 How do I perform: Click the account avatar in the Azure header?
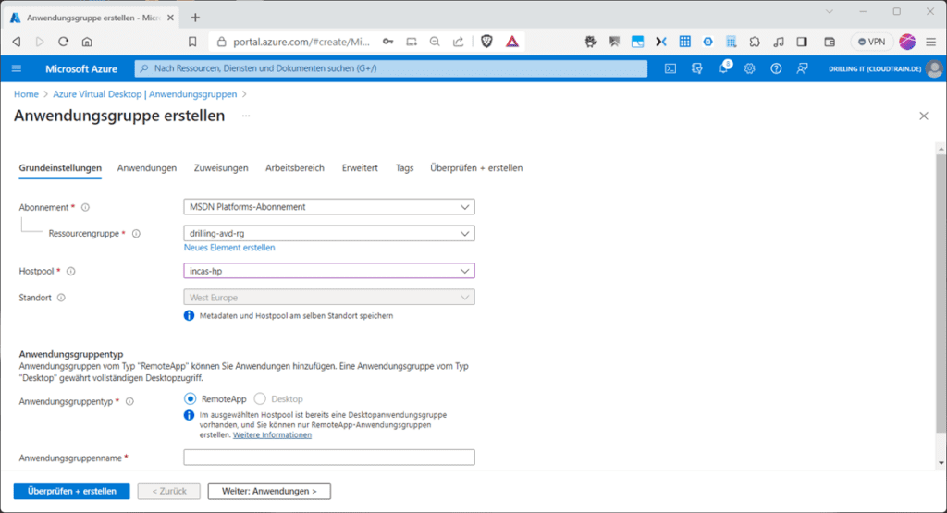coord(934,68)
